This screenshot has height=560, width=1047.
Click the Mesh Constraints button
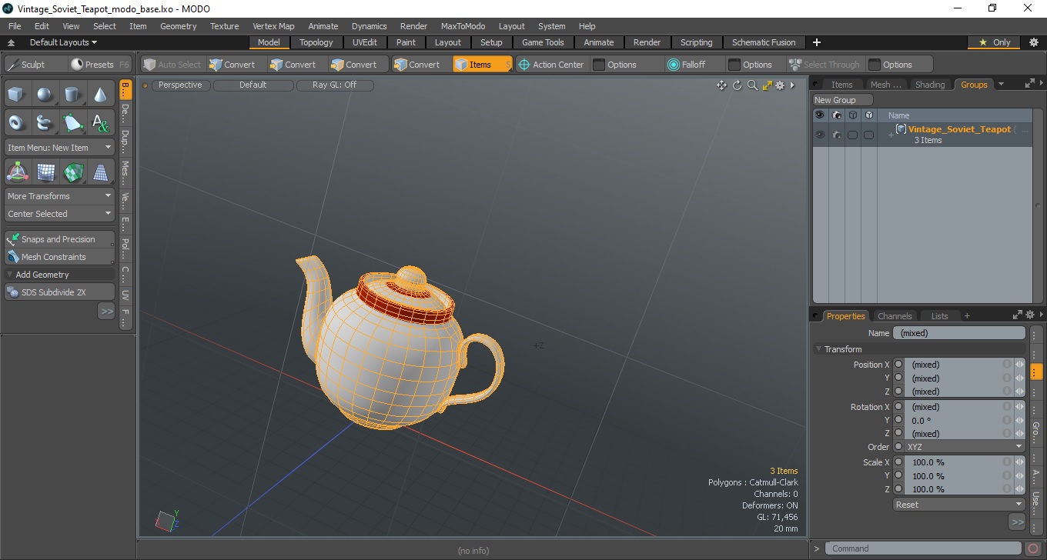(x=60, y=257)
